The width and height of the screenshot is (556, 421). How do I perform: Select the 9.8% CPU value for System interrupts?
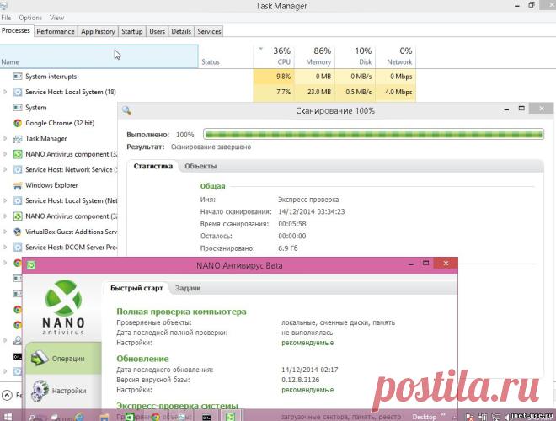pos(274,76)
